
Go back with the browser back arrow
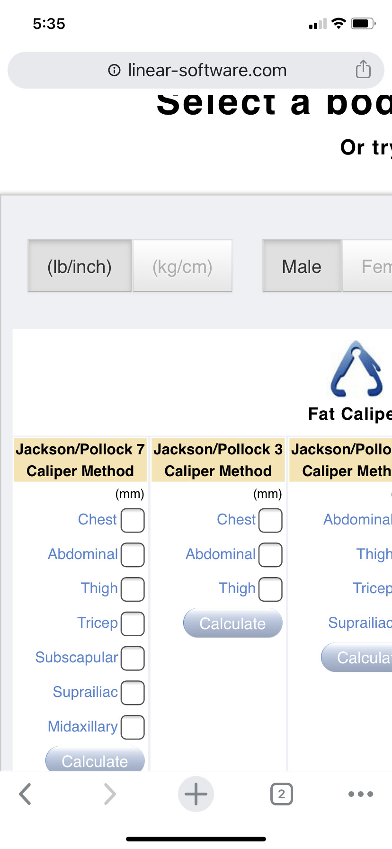(26, 794)
